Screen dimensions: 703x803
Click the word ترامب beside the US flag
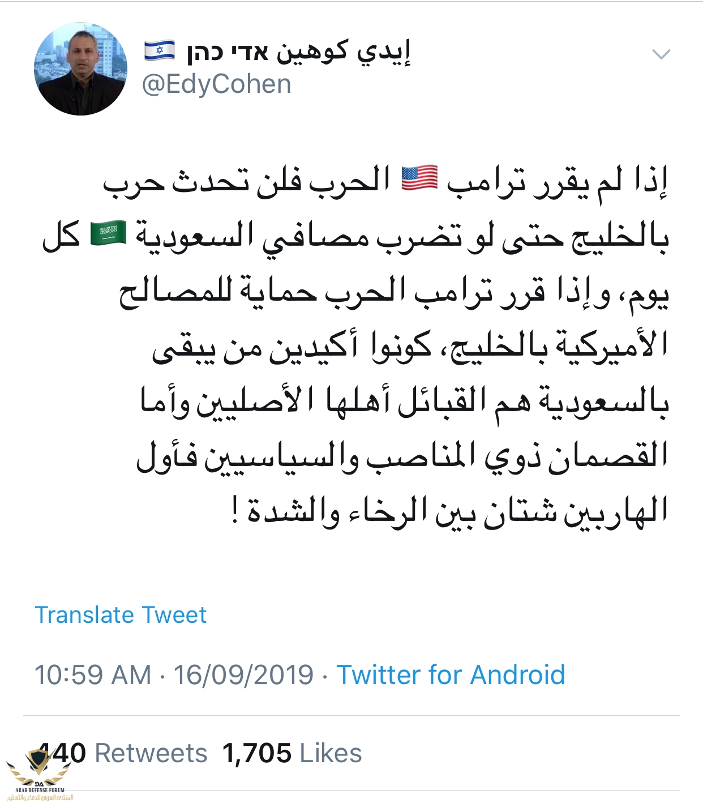[x=485, y=180]
